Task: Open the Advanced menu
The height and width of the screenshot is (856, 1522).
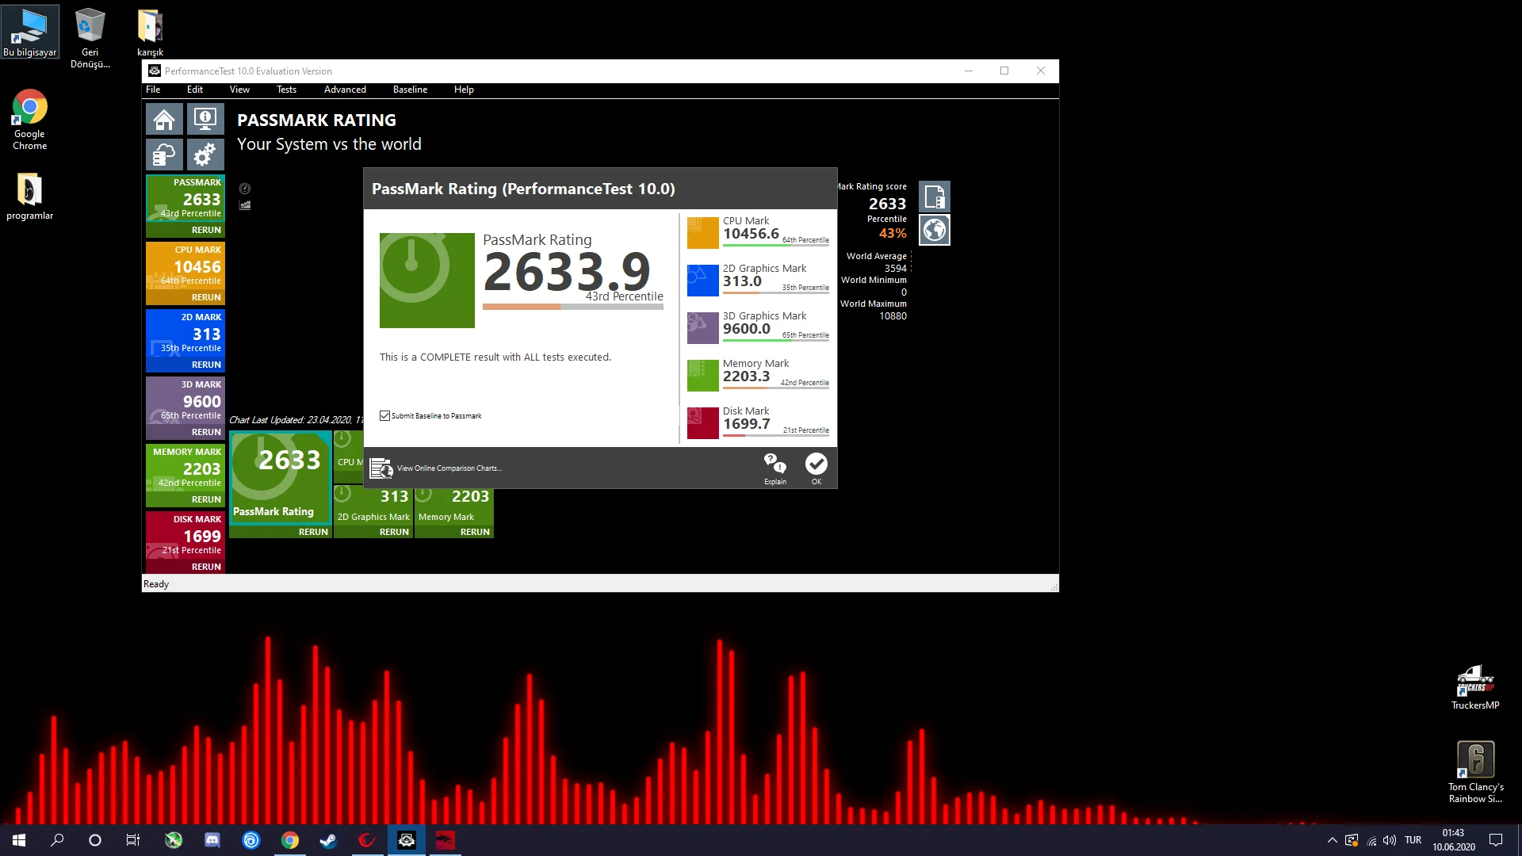Action: click(x=345, y=90)
